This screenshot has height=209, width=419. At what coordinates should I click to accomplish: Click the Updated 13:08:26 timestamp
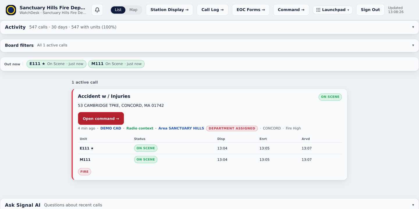pos(396,10)
